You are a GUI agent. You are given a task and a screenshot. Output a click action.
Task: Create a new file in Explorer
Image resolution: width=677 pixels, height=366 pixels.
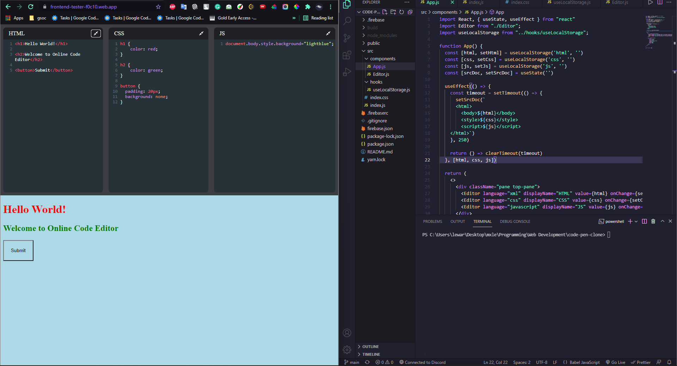385,12
